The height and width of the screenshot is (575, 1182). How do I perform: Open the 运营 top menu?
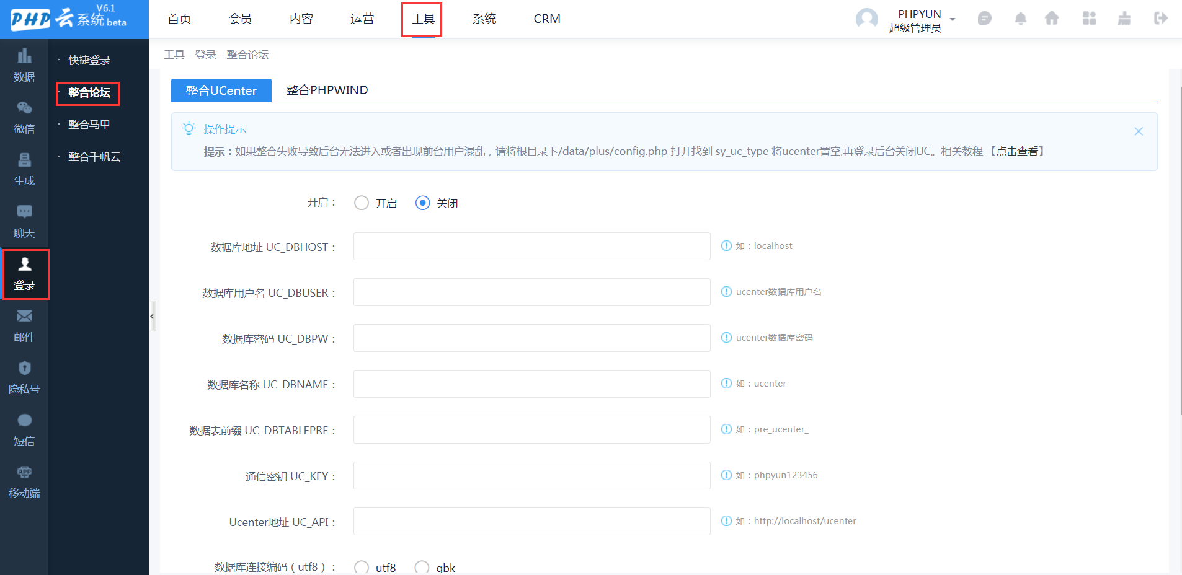coord(362,19)
